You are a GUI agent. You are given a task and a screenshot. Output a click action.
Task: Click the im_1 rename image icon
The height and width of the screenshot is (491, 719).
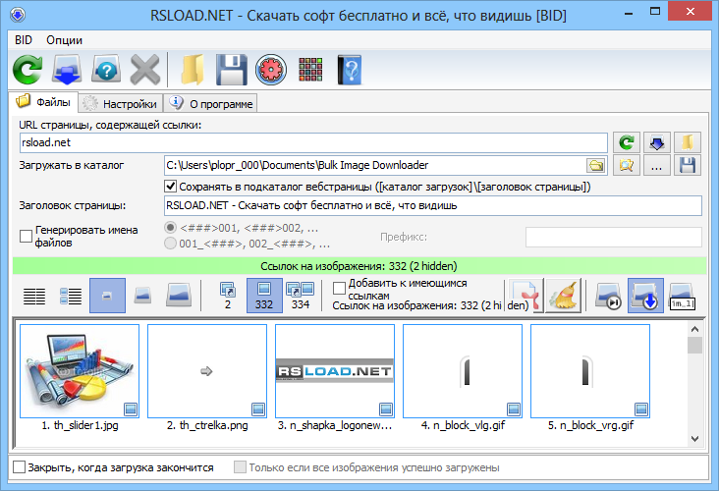point(682,296)
